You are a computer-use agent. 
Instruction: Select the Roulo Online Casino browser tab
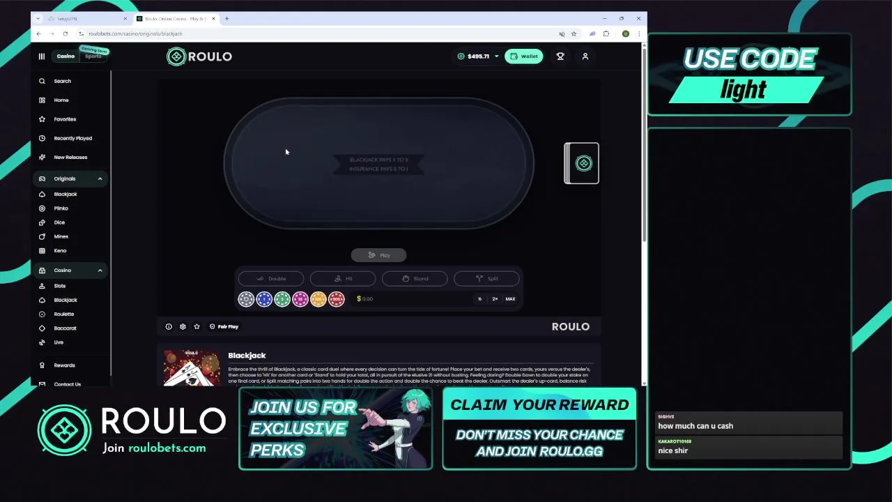coord(176,19)
